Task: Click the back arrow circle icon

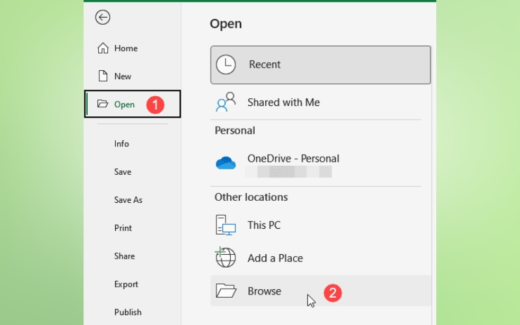Action: (x=103, y=18)
